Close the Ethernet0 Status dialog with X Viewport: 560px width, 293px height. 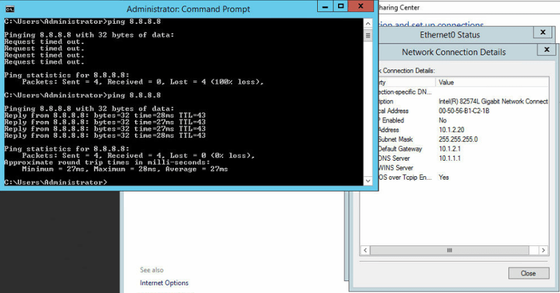[x=542, y=33]
